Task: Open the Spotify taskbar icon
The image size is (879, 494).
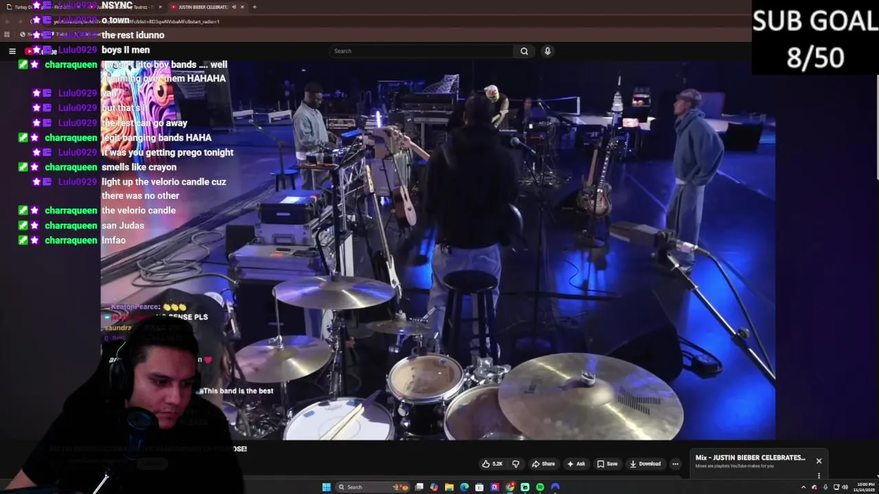Action: (540, 487)
